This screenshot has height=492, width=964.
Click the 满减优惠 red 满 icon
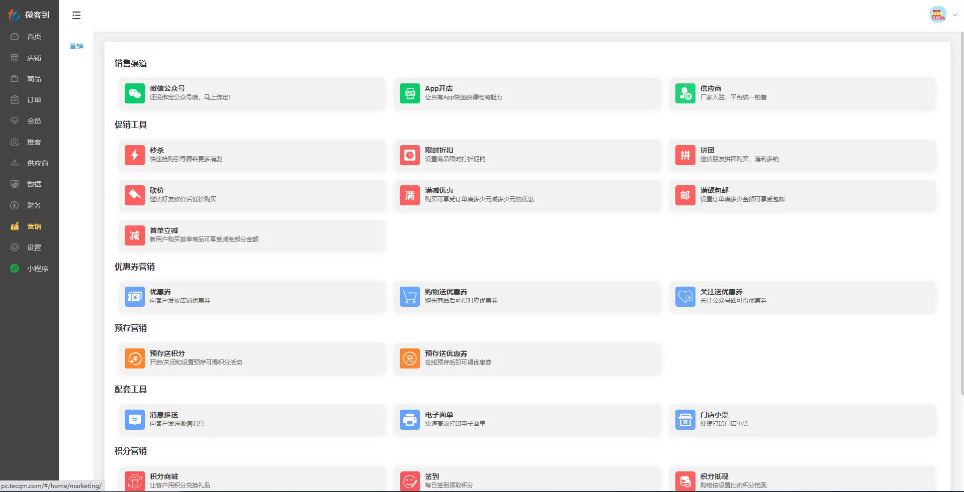pyautogui.click(x=410, y=195)
